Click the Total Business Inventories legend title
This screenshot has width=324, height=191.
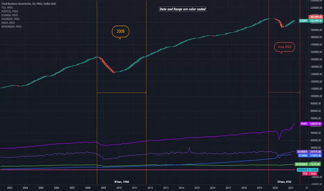click(x=29, y=4)
